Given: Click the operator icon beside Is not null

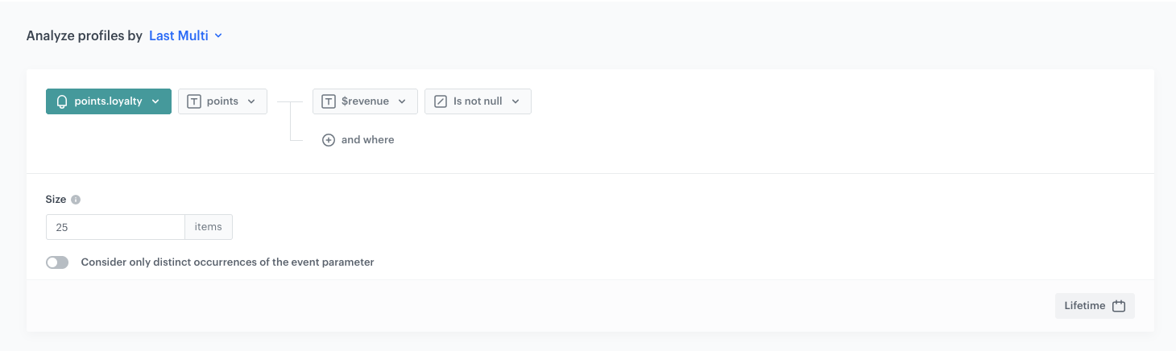Looking at the screenshot, I should point(441,101).
